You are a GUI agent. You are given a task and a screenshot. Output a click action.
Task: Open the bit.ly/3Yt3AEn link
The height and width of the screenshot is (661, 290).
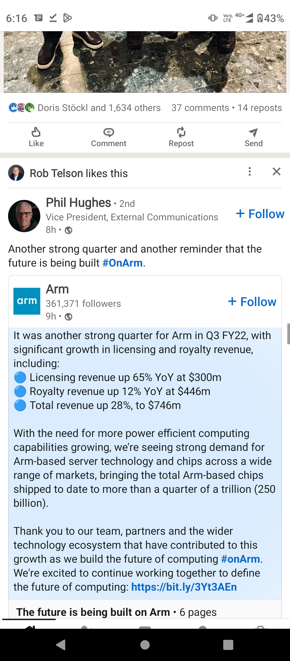(x=184, y=587)
